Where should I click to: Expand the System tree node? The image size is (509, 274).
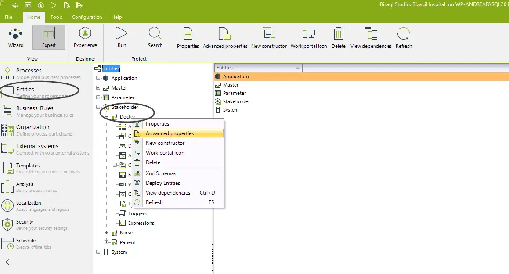tap(98, 252)
